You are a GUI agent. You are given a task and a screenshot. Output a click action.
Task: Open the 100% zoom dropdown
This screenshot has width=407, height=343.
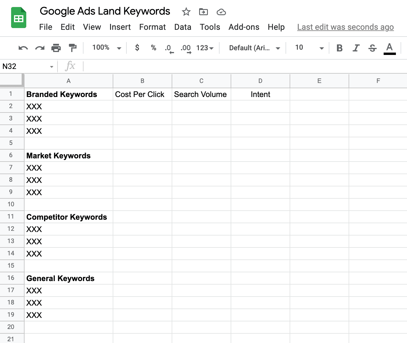pyautogui.click(x=106, y=48)
